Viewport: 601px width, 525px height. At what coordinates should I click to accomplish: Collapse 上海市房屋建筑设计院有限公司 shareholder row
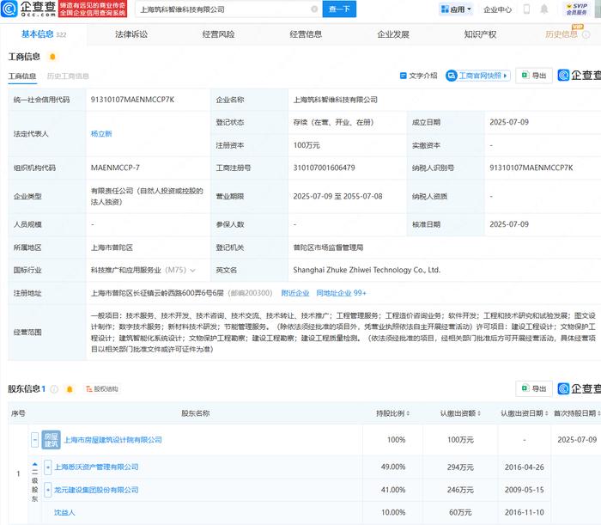point(35,439)
